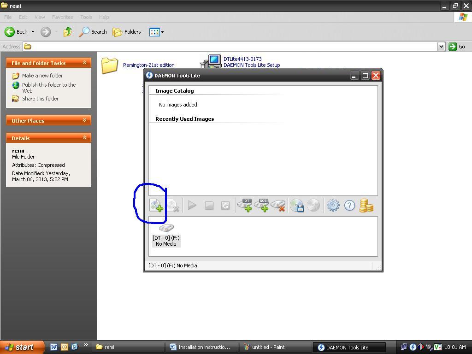Expand the Address bar dropdown
This screenshot has width=472, height=354.
pyautogui.click(x=441, y=47)
